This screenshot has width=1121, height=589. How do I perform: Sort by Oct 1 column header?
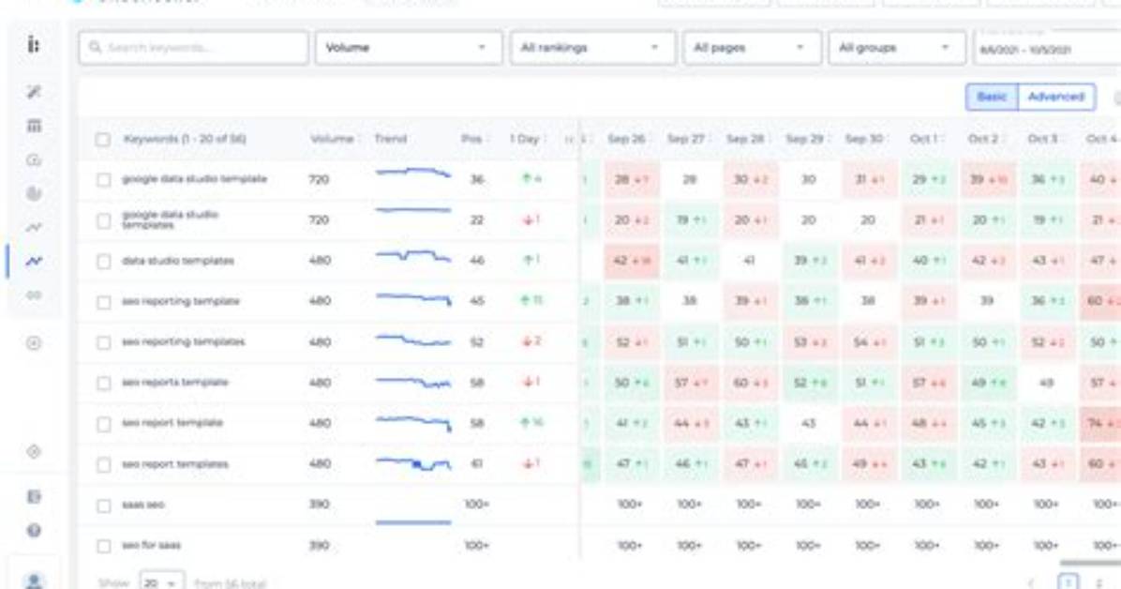(x=925, y=139)
